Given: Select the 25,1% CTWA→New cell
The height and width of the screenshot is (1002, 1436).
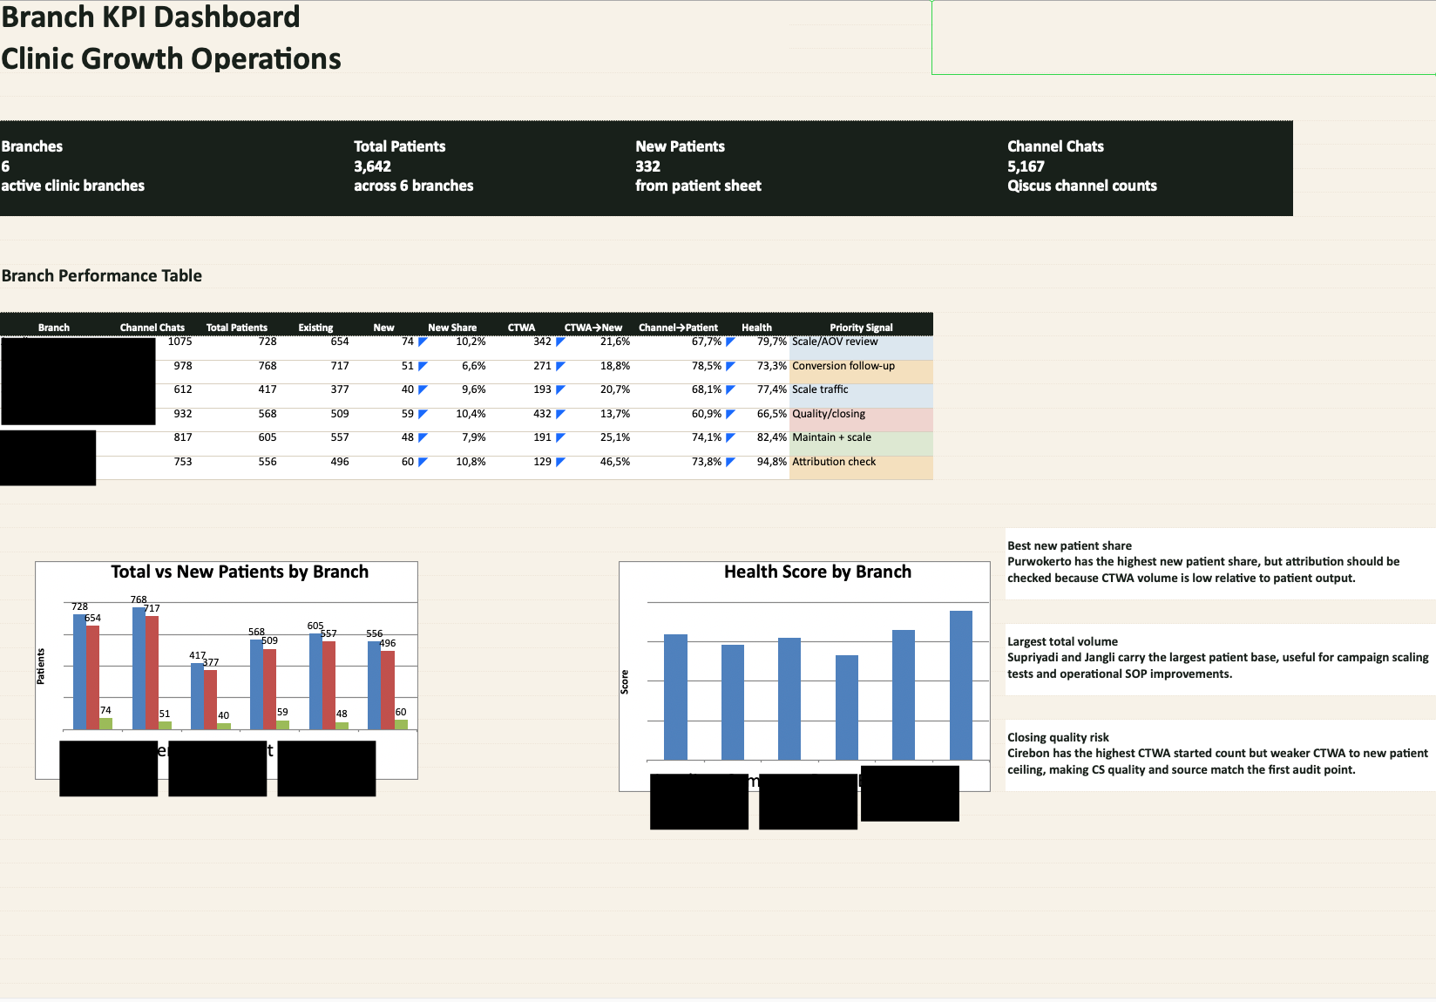Looking at the screenshot, I should [x=615, y=437].
